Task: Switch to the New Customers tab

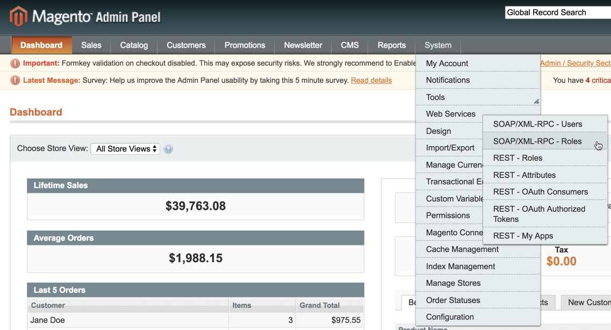Action: click(586, 303)
